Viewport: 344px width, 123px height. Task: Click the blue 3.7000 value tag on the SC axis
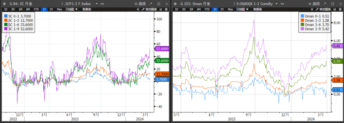[x=162, y=79]
